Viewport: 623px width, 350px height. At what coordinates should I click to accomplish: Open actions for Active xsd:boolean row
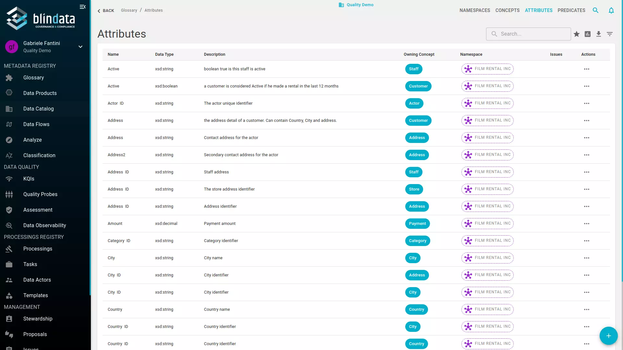(x=587, y=86)
